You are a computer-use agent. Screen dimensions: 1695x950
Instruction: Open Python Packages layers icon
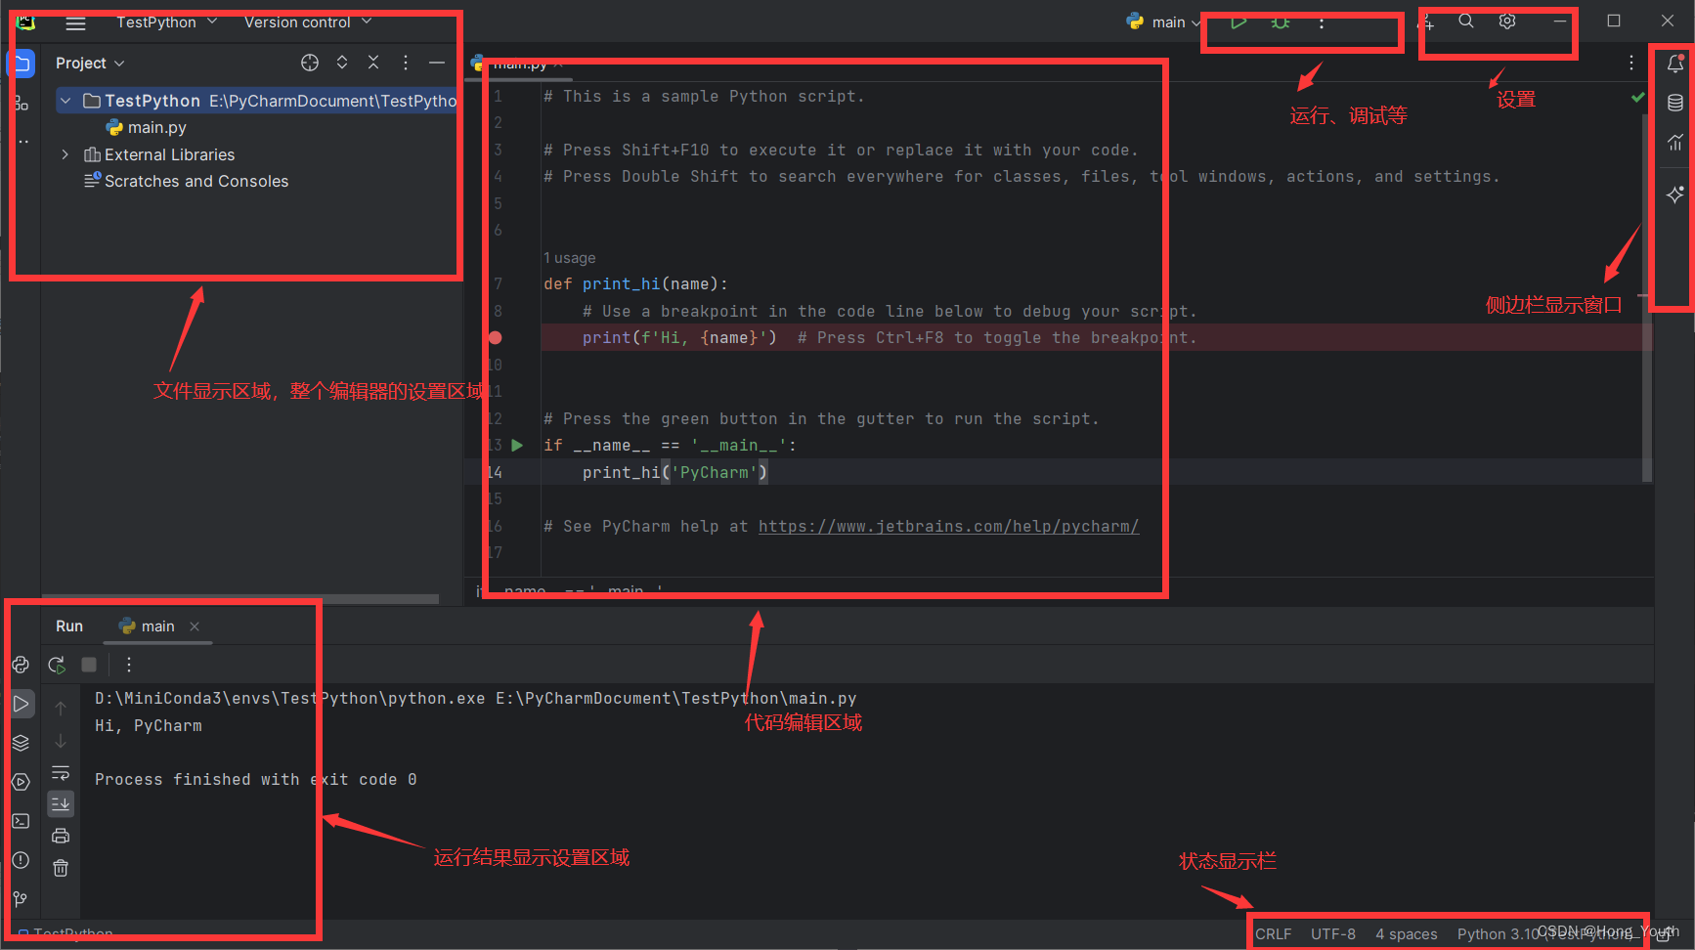(21, 743)
